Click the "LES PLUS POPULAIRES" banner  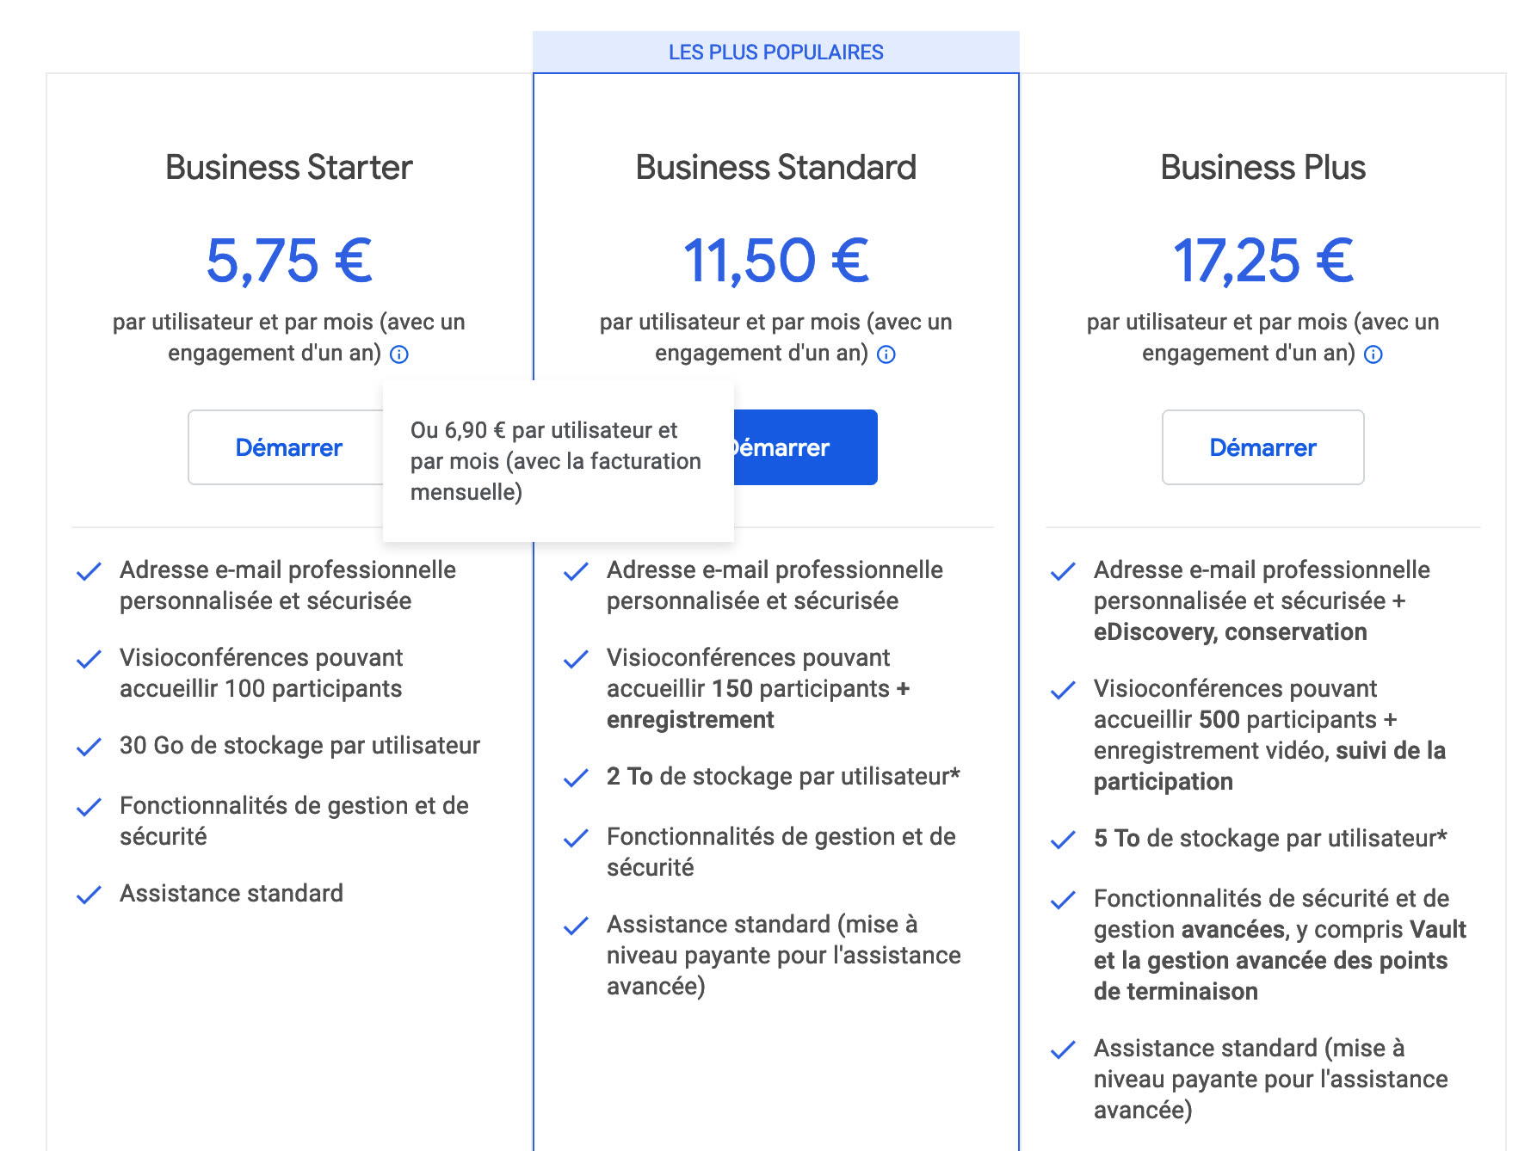(x=775, y=52)
